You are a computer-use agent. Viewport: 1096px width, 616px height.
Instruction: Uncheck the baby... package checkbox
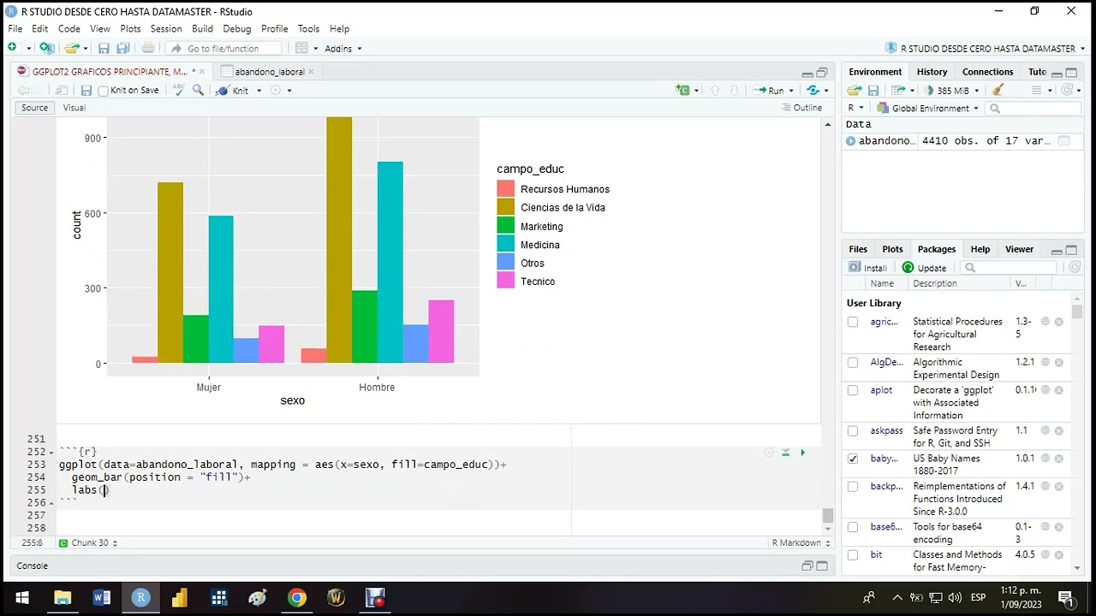pyautogui.click(x=853, y=459)
